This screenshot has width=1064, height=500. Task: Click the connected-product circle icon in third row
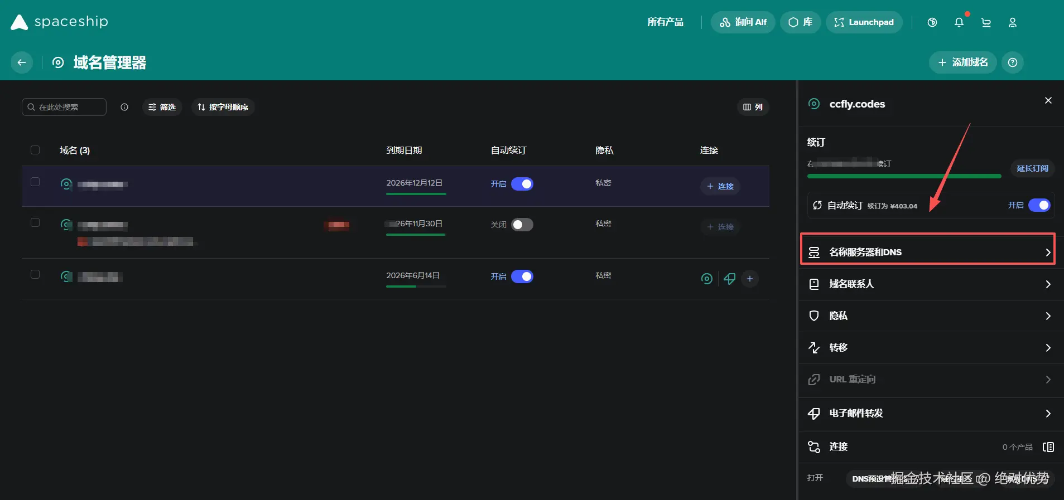click(x=707, y=279)
